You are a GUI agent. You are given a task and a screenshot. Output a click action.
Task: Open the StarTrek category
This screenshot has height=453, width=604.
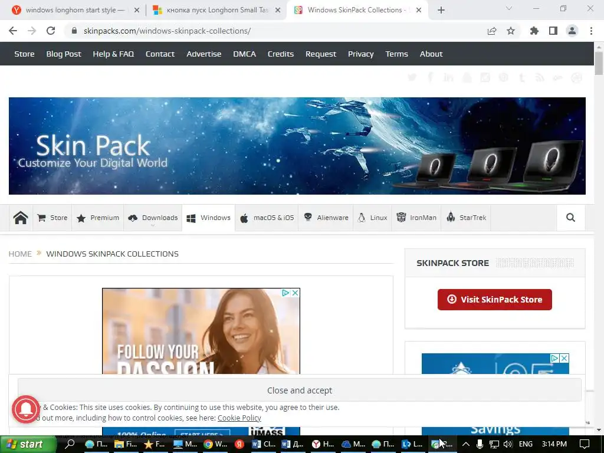[x=466, y=218]
